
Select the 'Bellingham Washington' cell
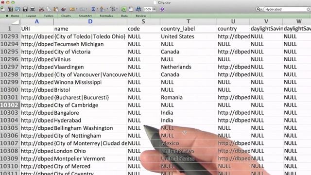pyautogui.click(x=90, y=128)
